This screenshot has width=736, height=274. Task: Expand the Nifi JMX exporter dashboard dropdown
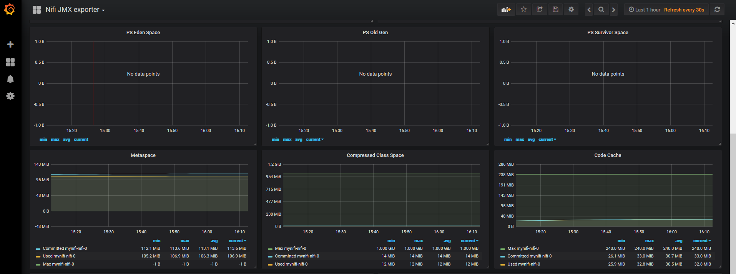click(x=75, y=10)
